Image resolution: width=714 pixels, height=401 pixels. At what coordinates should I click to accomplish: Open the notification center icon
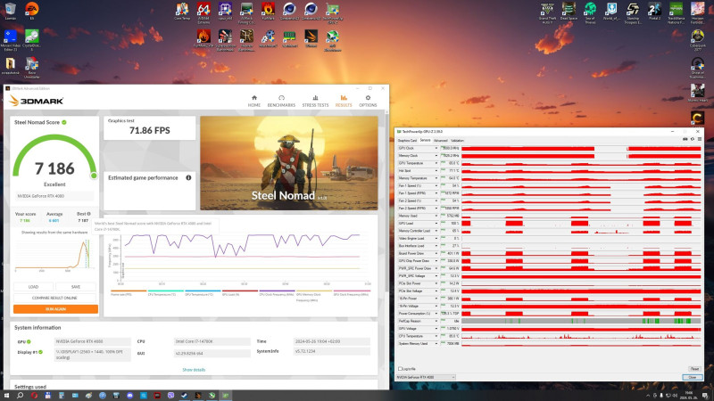point(707,396)
